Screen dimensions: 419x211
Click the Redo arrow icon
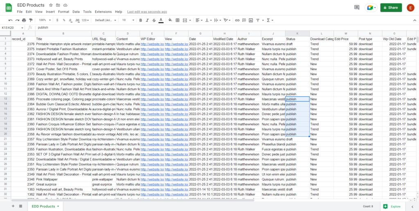pos(17,20)
